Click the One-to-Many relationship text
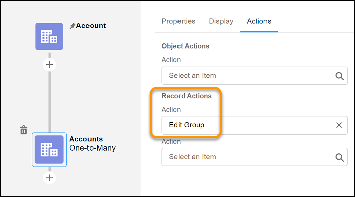This screenshot has width=355, height=197. click(93, 148)
